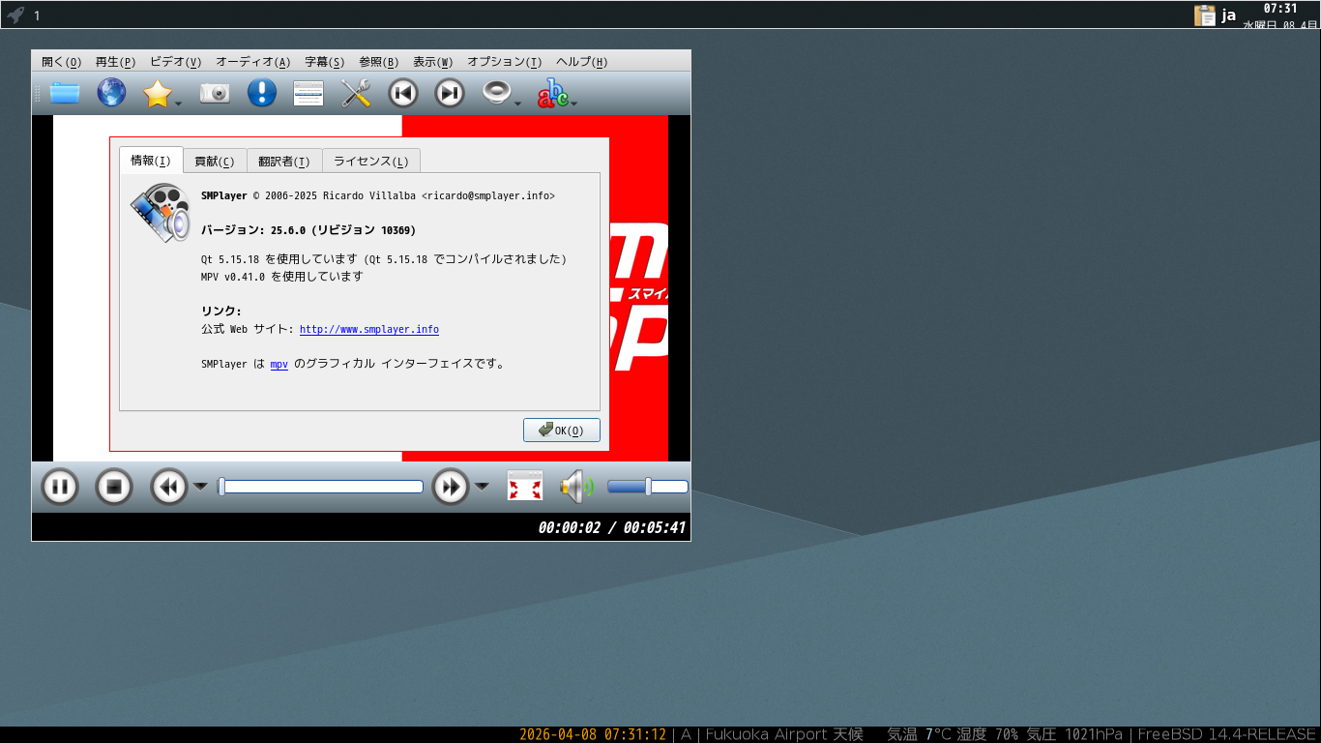Jump to next track in toolbar

pyautogui.click(x=449, y=93)
